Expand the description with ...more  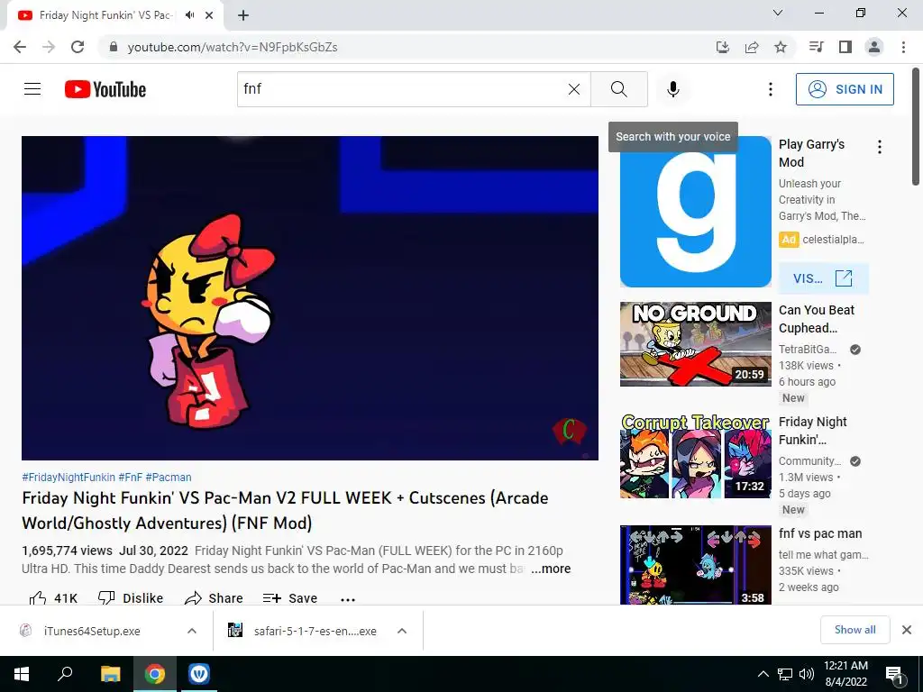(x=551, y=569)
